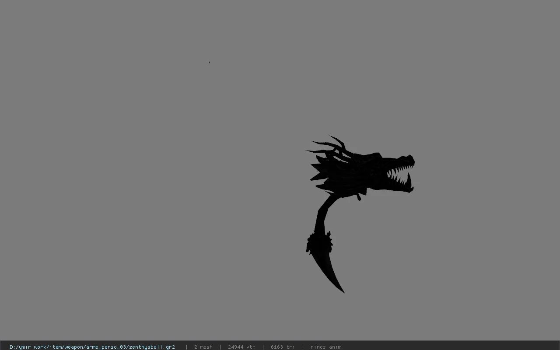Click the '24944 vtx' vertex count
This screenshot has height=350, width=560.
[x=241, y=347]
